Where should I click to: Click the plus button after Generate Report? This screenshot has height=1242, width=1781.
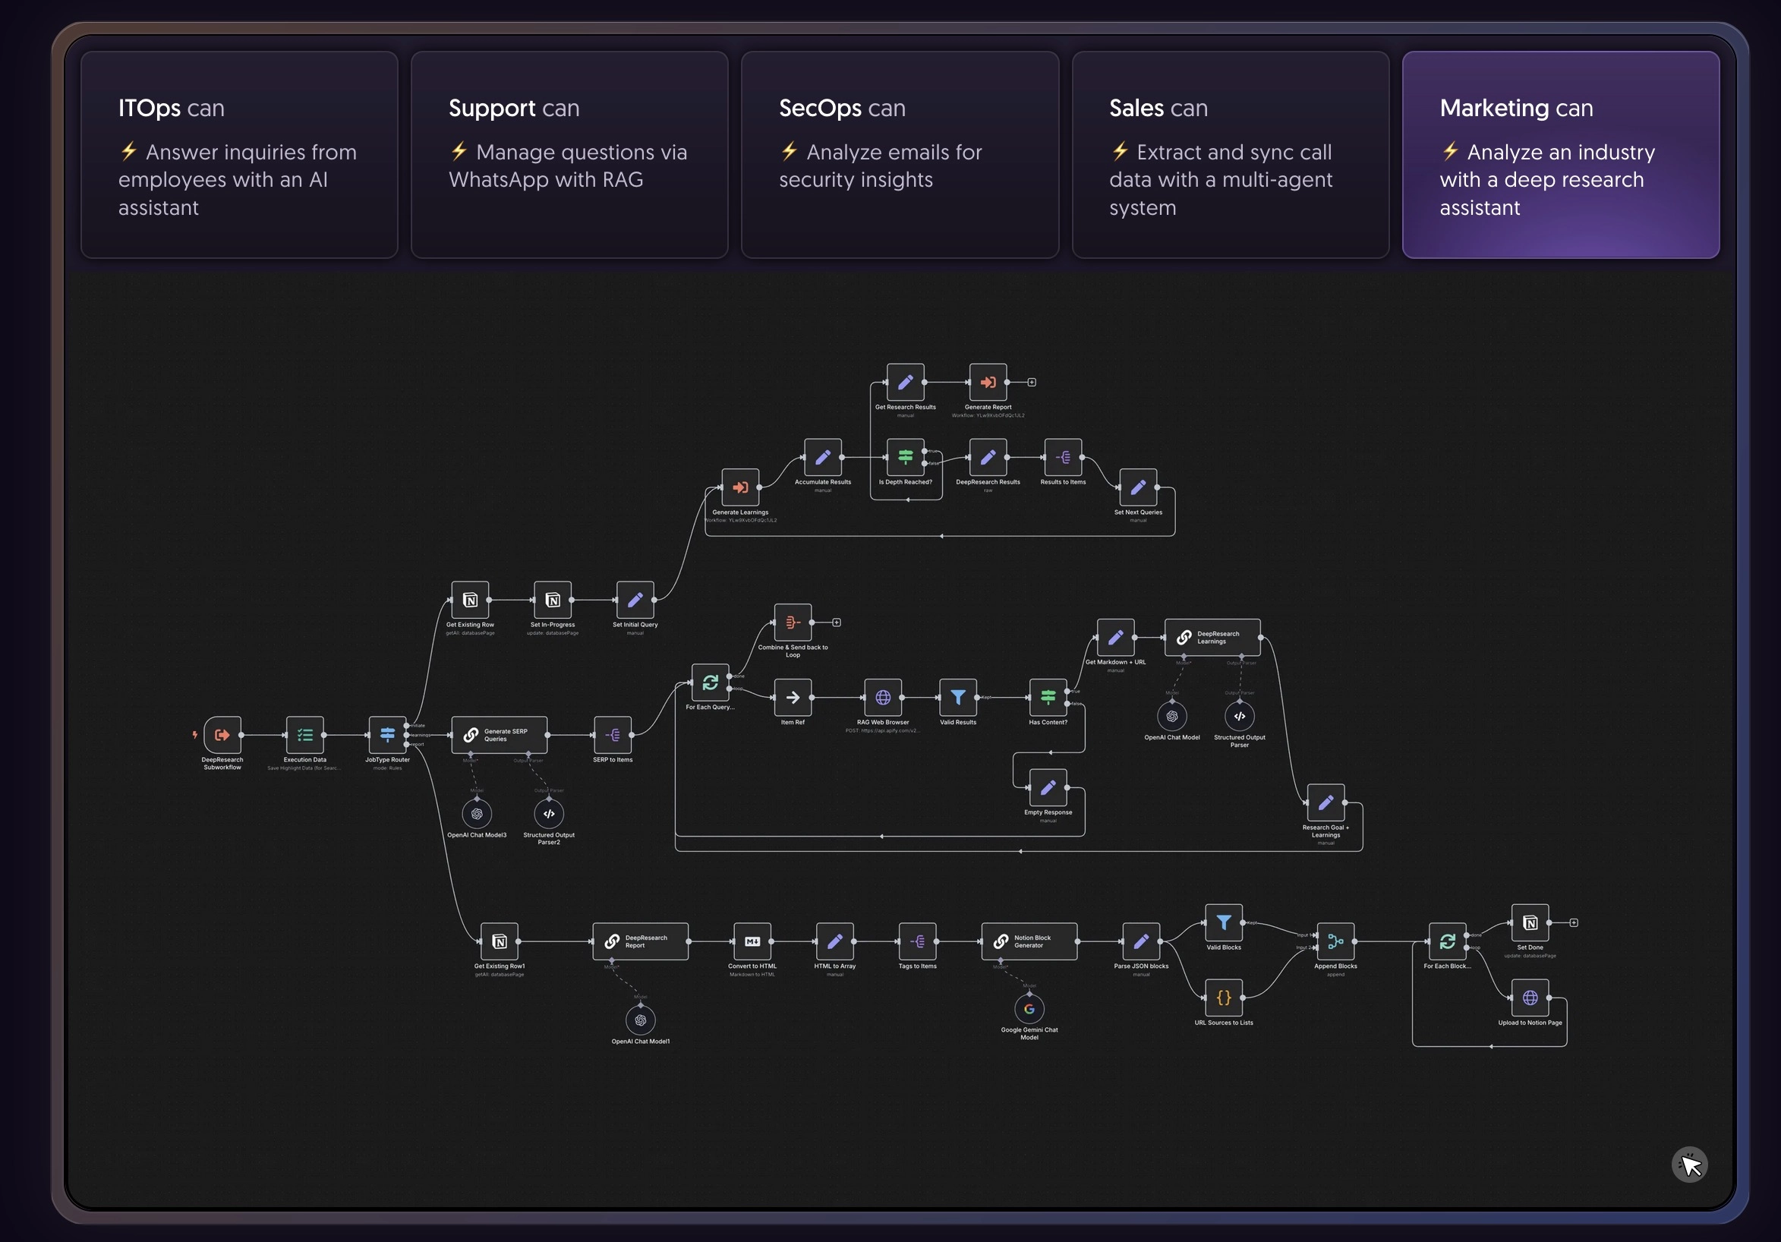click(1032, 383)
